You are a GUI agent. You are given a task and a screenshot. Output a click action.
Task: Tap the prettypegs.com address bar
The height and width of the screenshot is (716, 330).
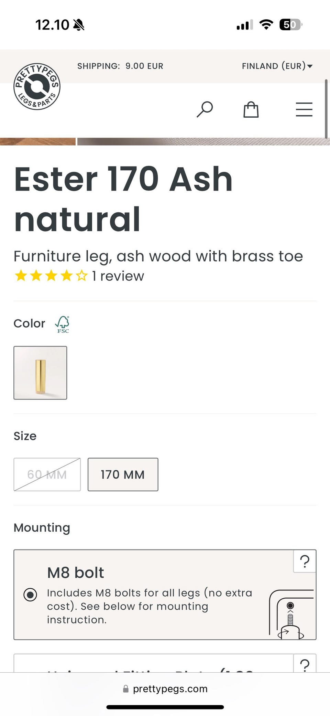[x=165, y=689]
